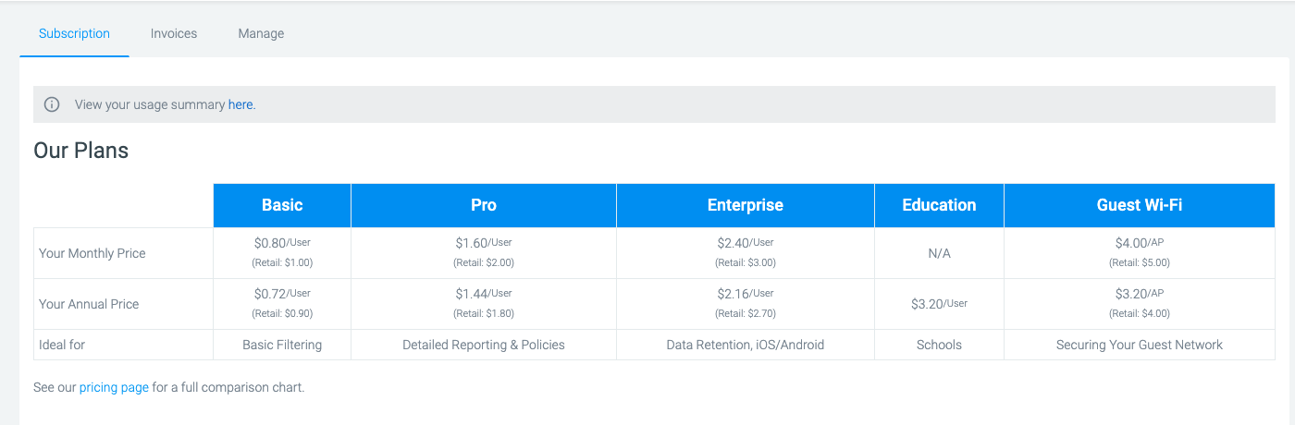Select the Basic plan header
Viewport: 1295px width, 425px height.
[x=282, y=205]
